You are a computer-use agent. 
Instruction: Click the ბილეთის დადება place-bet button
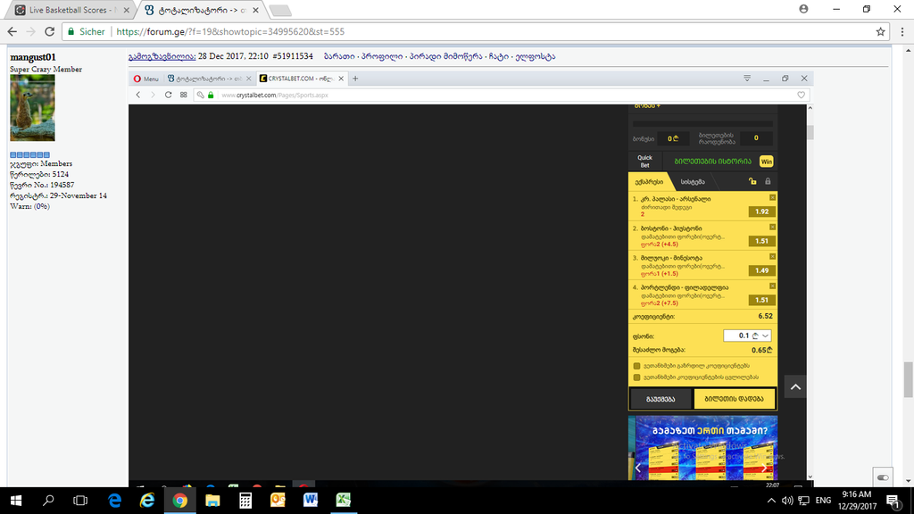pos(734,399)
